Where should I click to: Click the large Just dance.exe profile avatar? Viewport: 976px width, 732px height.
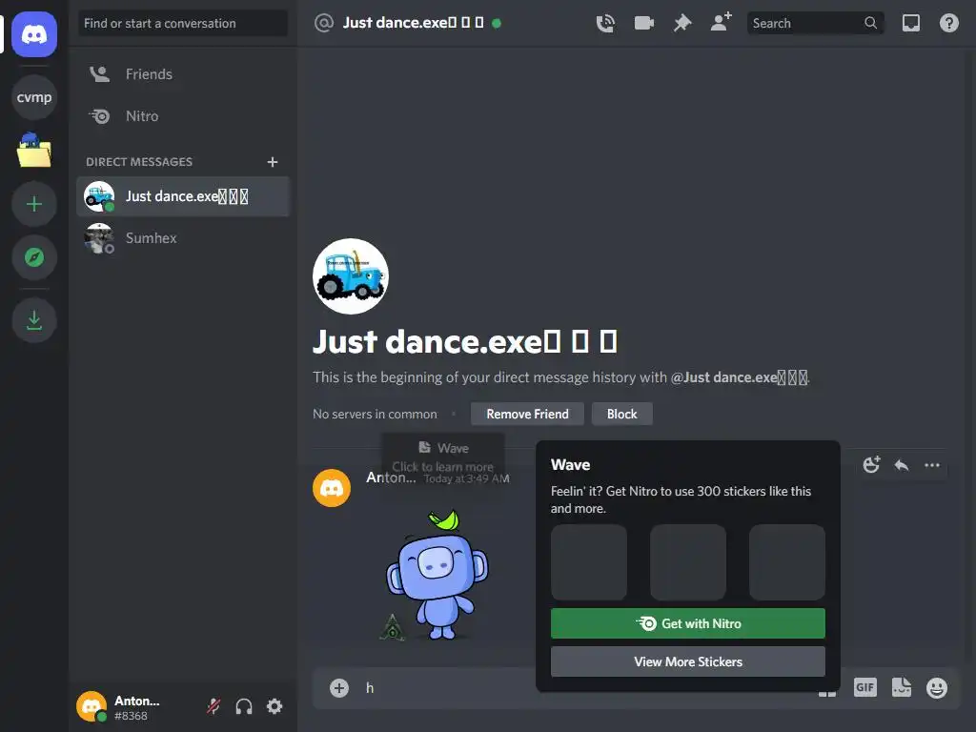(351, 276)
